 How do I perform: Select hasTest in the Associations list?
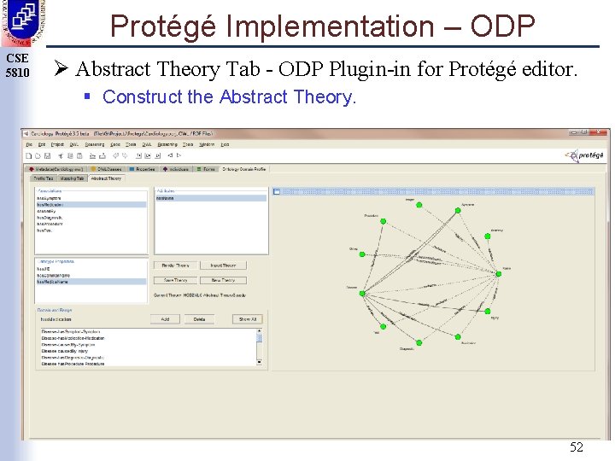coord(91,230)
